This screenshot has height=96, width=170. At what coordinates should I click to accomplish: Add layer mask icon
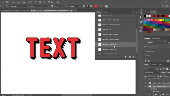point(156,95)
